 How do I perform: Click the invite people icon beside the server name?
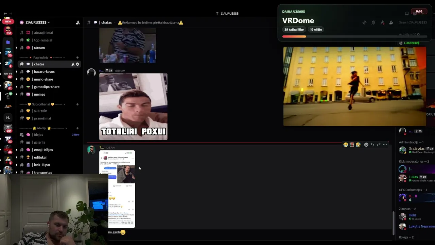pos(78,22)
